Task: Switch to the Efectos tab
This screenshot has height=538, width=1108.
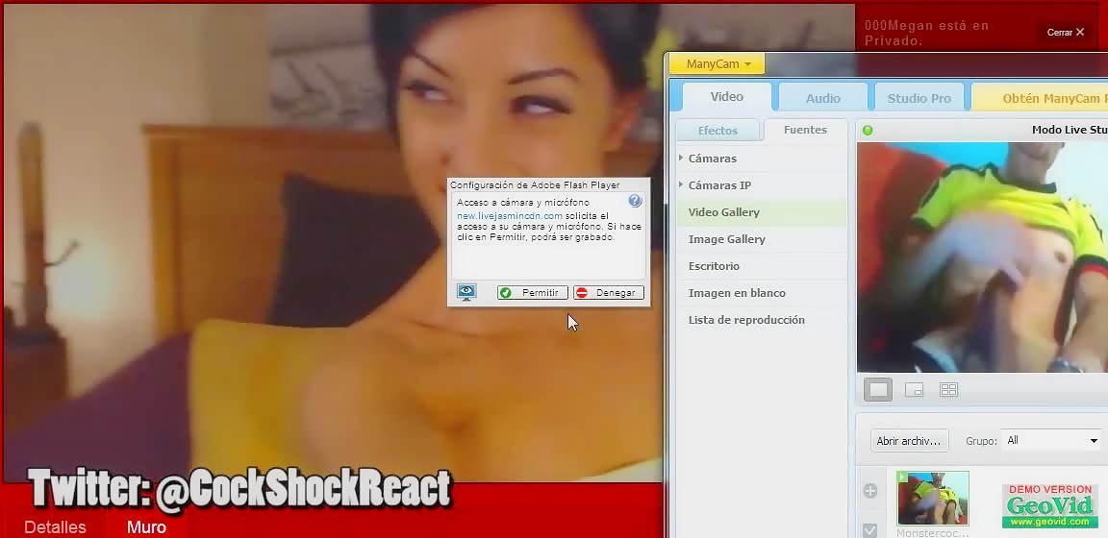Action: (718, 131)
